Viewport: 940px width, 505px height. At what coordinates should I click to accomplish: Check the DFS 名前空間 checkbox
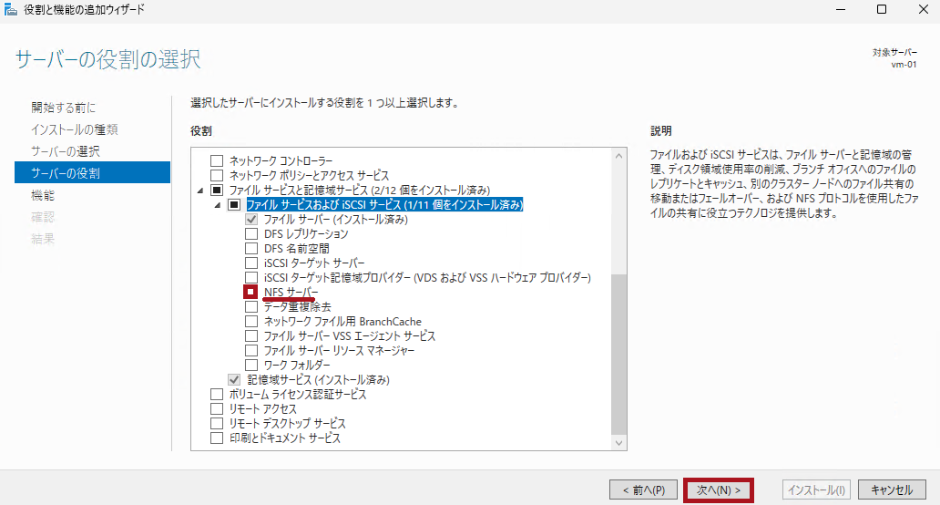(x=251, y=248)
